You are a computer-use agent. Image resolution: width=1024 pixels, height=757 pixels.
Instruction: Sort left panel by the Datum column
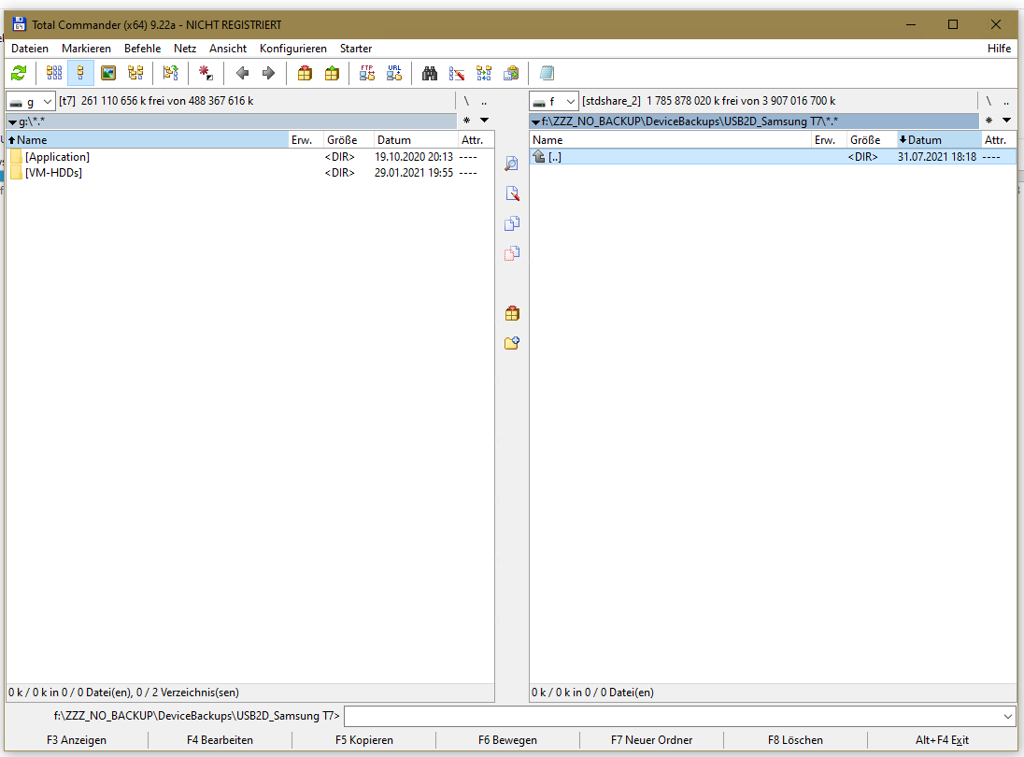point(416,140)
